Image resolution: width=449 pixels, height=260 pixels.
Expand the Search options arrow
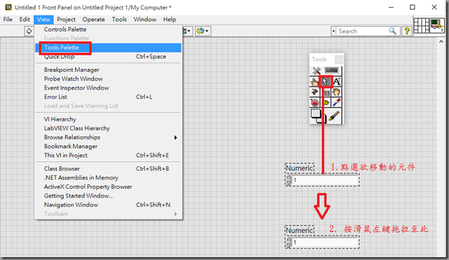334,31
